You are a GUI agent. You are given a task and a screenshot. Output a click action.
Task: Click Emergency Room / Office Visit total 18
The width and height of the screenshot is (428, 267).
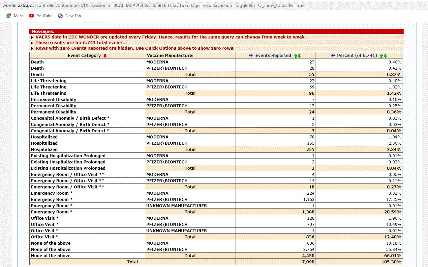(x=312, y=187)
